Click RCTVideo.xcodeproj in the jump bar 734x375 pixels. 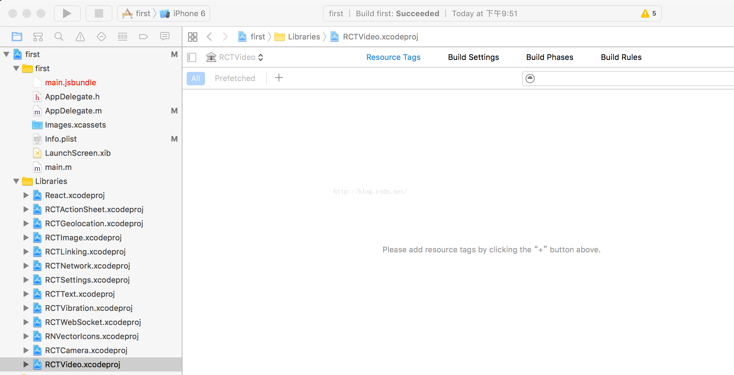click(x=374, y=37)
